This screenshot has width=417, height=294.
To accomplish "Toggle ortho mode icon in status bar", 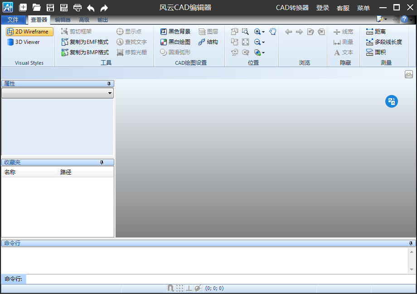I will coord(189,288).
